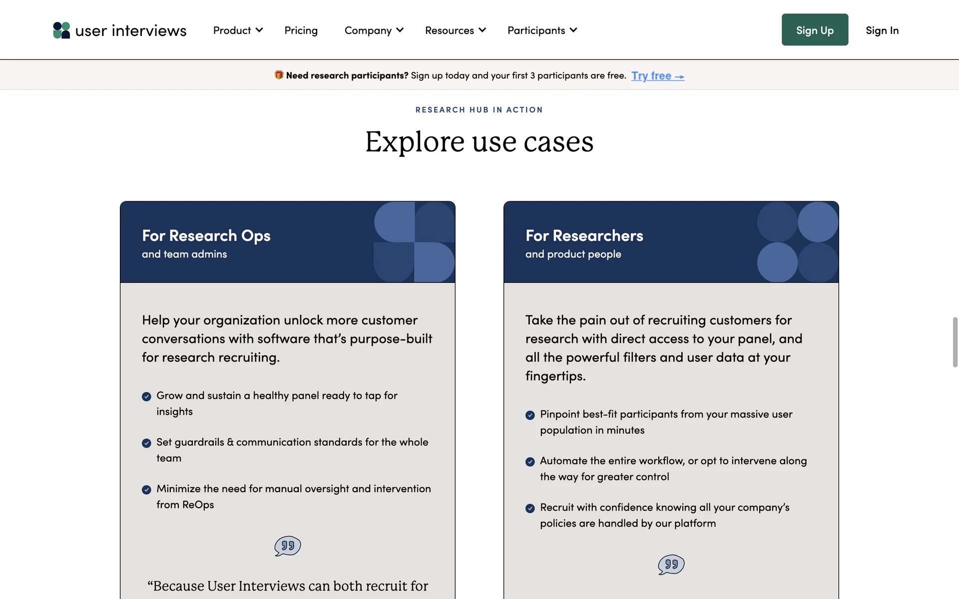Click the petal graphic on Research Ops header
This screenshot has width=959, height=599.
[414, 242]
